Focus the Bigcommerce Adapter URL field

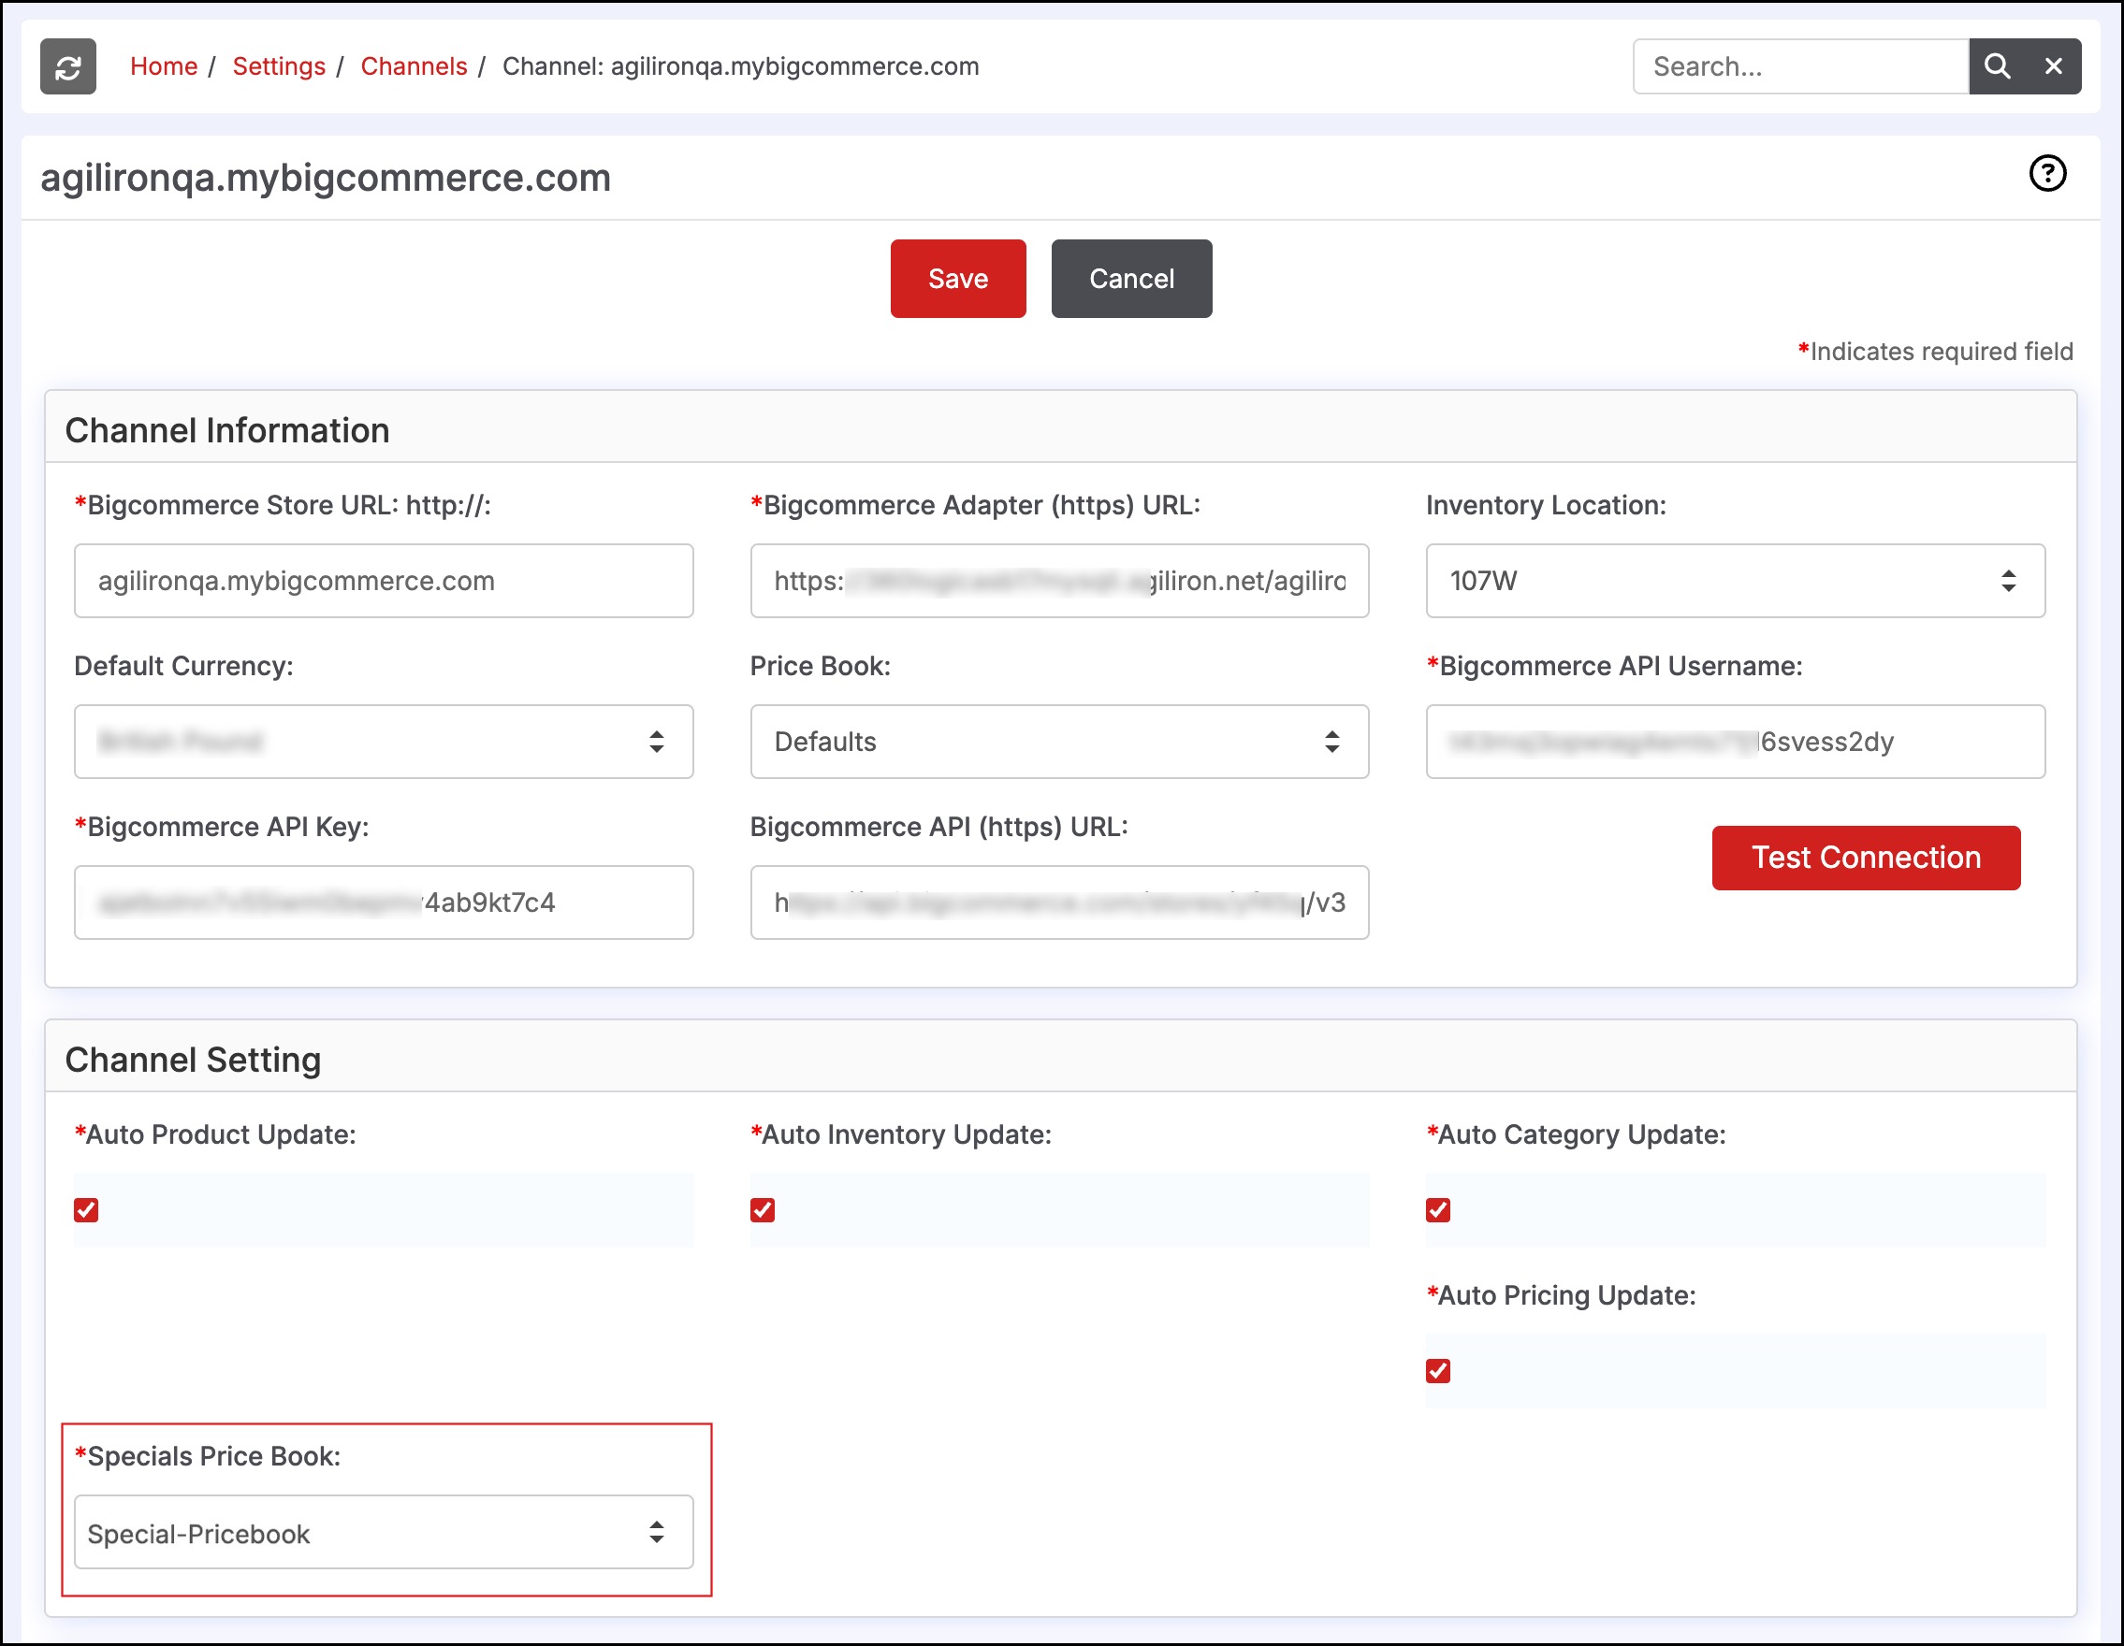(1059, 581)
